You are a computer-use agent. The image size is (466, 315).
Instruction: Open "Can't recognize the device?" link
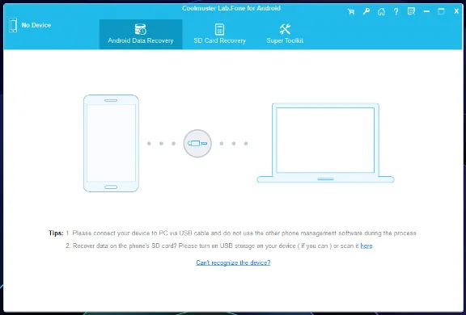point(233,262)
